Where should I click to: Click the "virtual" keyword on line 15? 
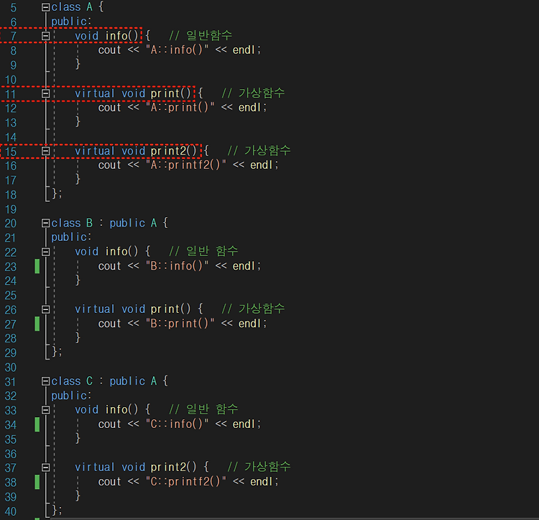click(x=95, y=150)
